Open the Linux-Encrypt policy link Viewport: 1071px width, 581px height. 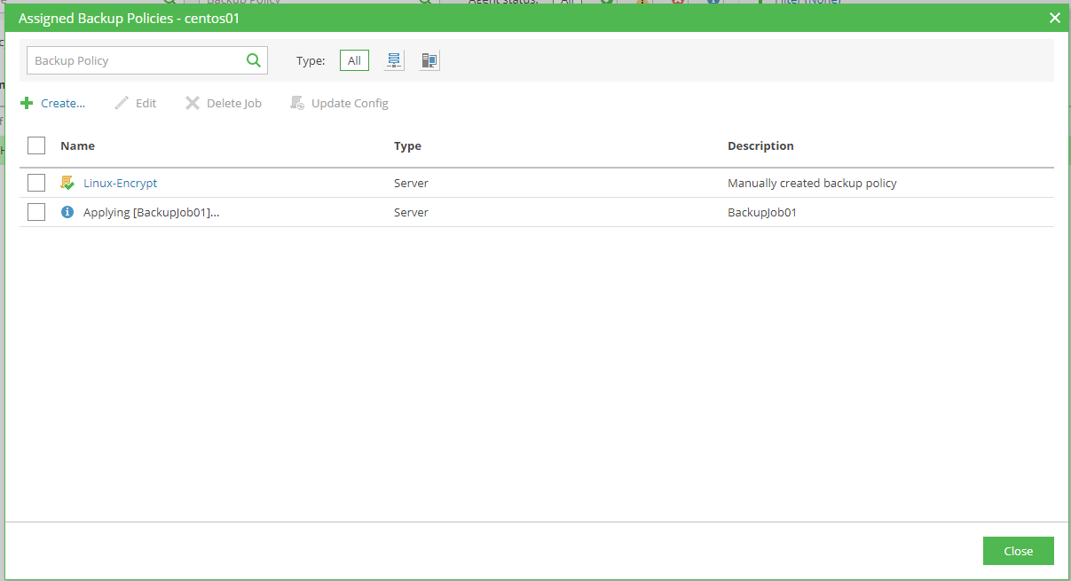tap(121, 183)
